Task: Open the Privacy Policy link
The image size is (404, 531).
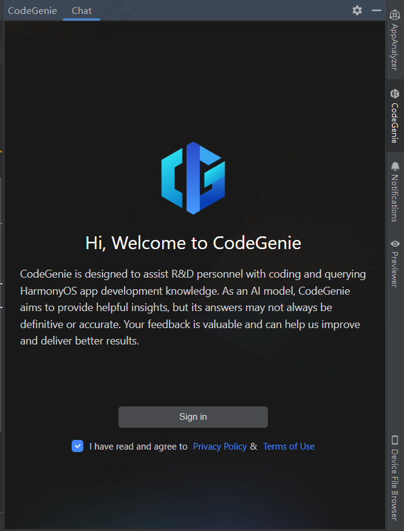Action: point(220,447)
